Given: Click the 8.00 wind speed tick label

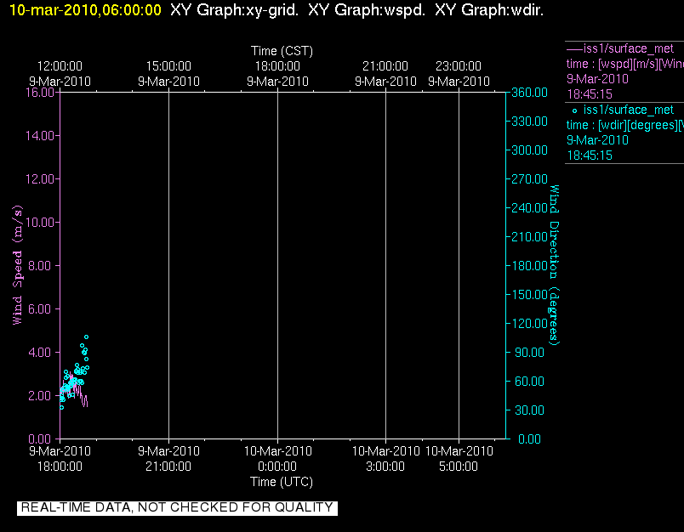Looking at the screenshot, I should click(40, 266).
